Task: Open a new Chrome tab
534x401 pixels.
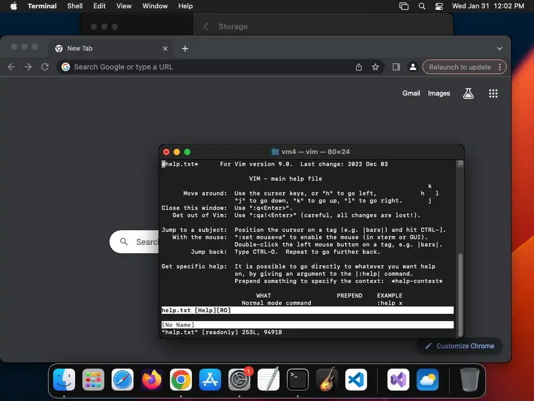Action: (x=185, y=49)
